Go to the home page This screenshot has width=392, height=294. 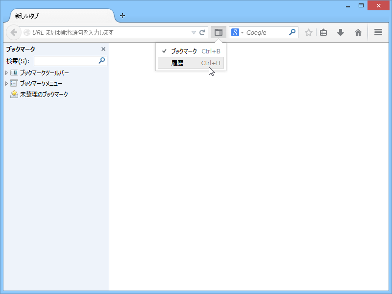coord(358,32)
